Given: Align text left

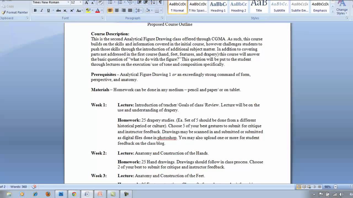Looking at the screenshot, I should 110,10.
